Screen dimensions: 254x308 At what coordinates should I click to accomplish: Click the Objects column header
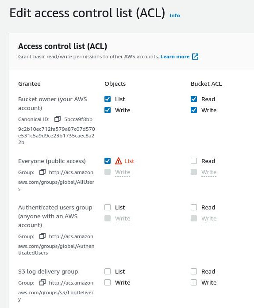(115, 84)
